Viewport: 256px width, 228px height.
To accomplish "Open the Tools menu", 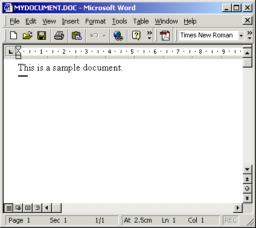I will (x=120, y=21).
